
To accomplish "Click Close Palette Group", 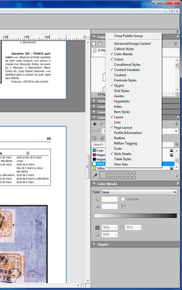I will 128,36.
